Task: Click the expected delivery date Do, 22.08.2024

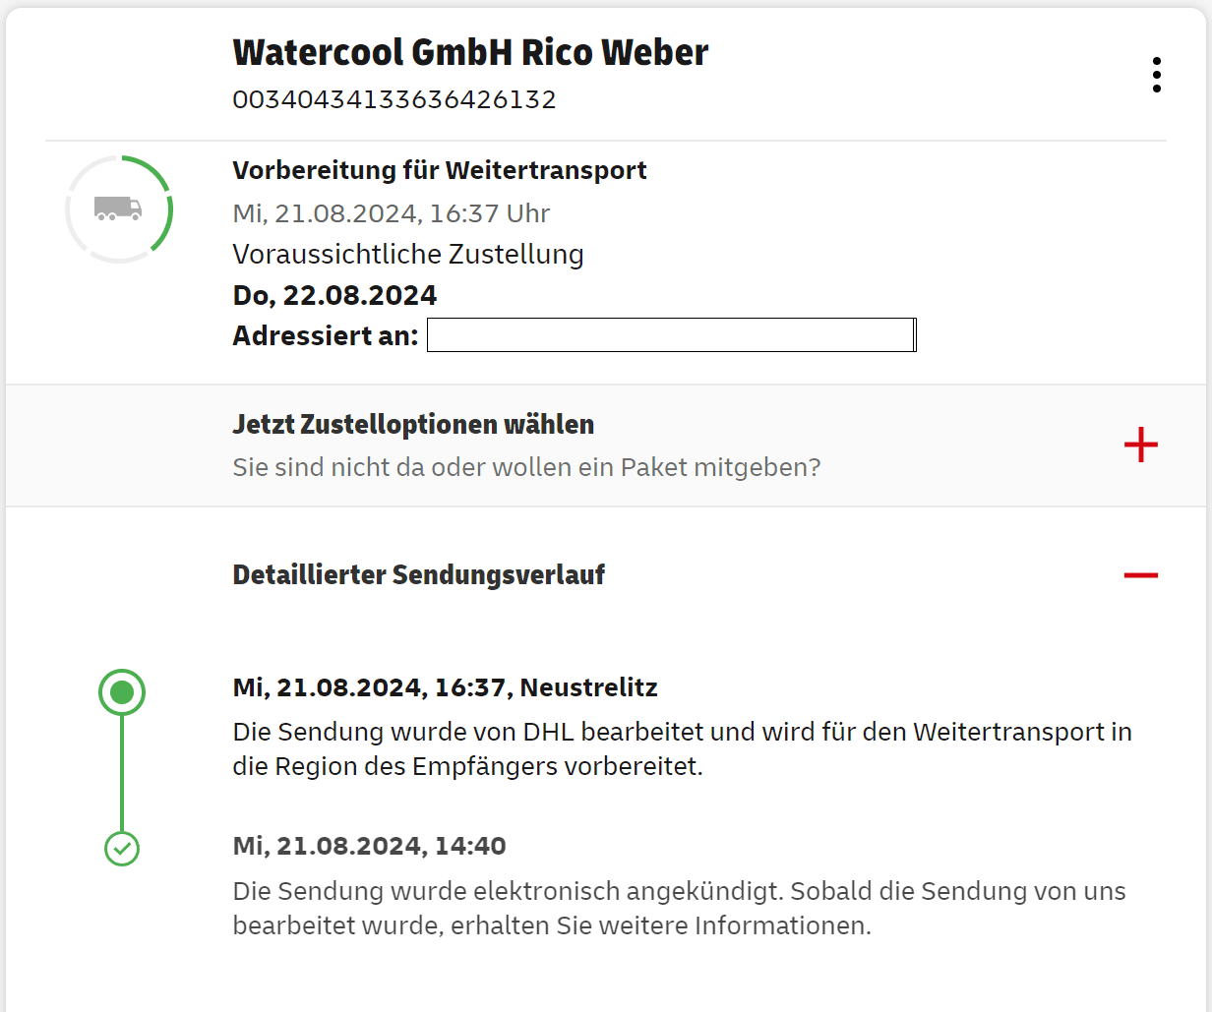Action: coord(334,295)
